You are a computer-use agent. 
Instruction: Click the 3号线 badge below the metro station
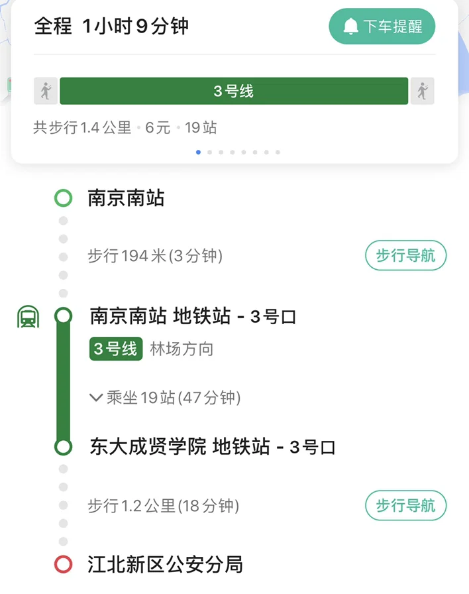coord(115,349)
